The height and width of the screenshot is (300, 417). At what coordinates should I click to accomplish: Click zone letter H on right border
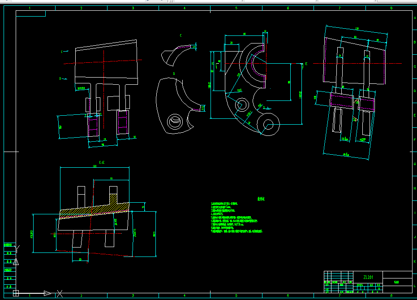coord(415,188)
